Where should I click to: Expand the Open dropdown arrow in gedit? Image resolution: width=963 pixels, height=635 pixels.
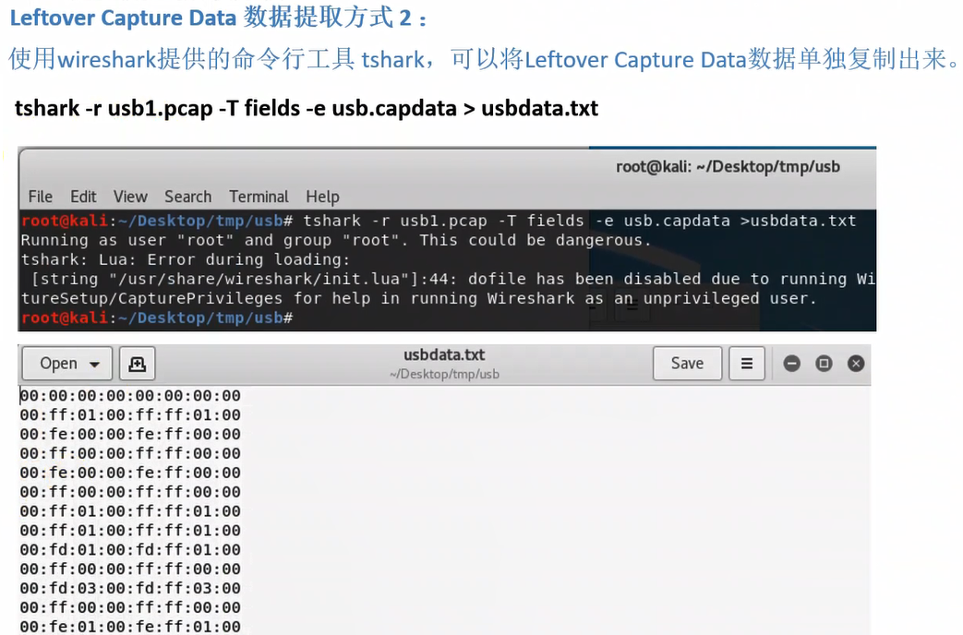[94, 365]
